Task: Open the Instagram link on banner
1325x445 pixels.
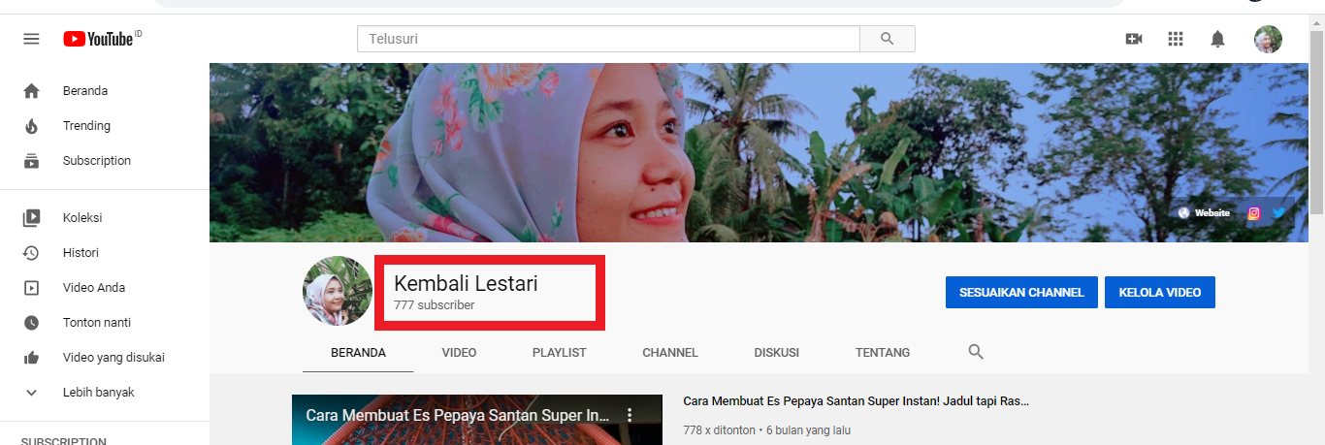Action: click(x=1253, y=213)
